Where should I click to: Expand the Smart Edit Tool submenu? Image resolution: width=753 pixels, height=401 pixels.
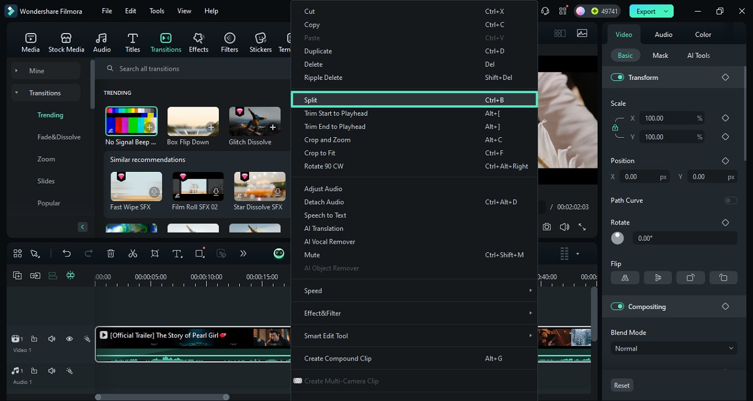tap(415, 336)
